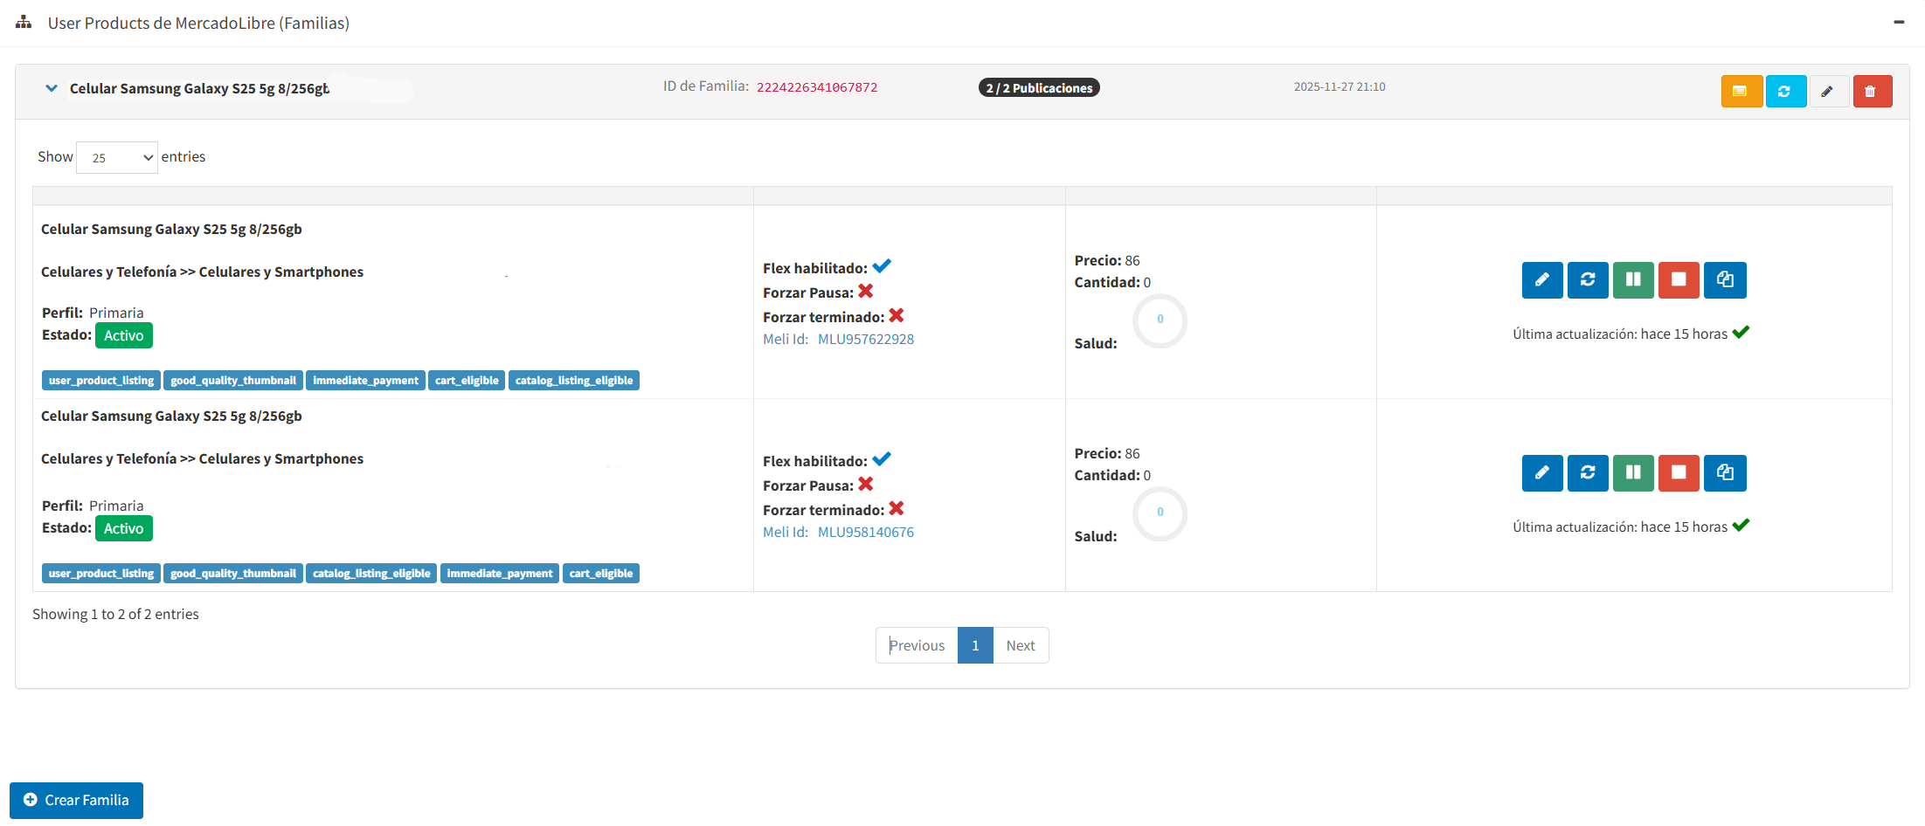Delete the family with red trash icon
The width and height of the screenshot is (1925, 826).
point(1871,92)
